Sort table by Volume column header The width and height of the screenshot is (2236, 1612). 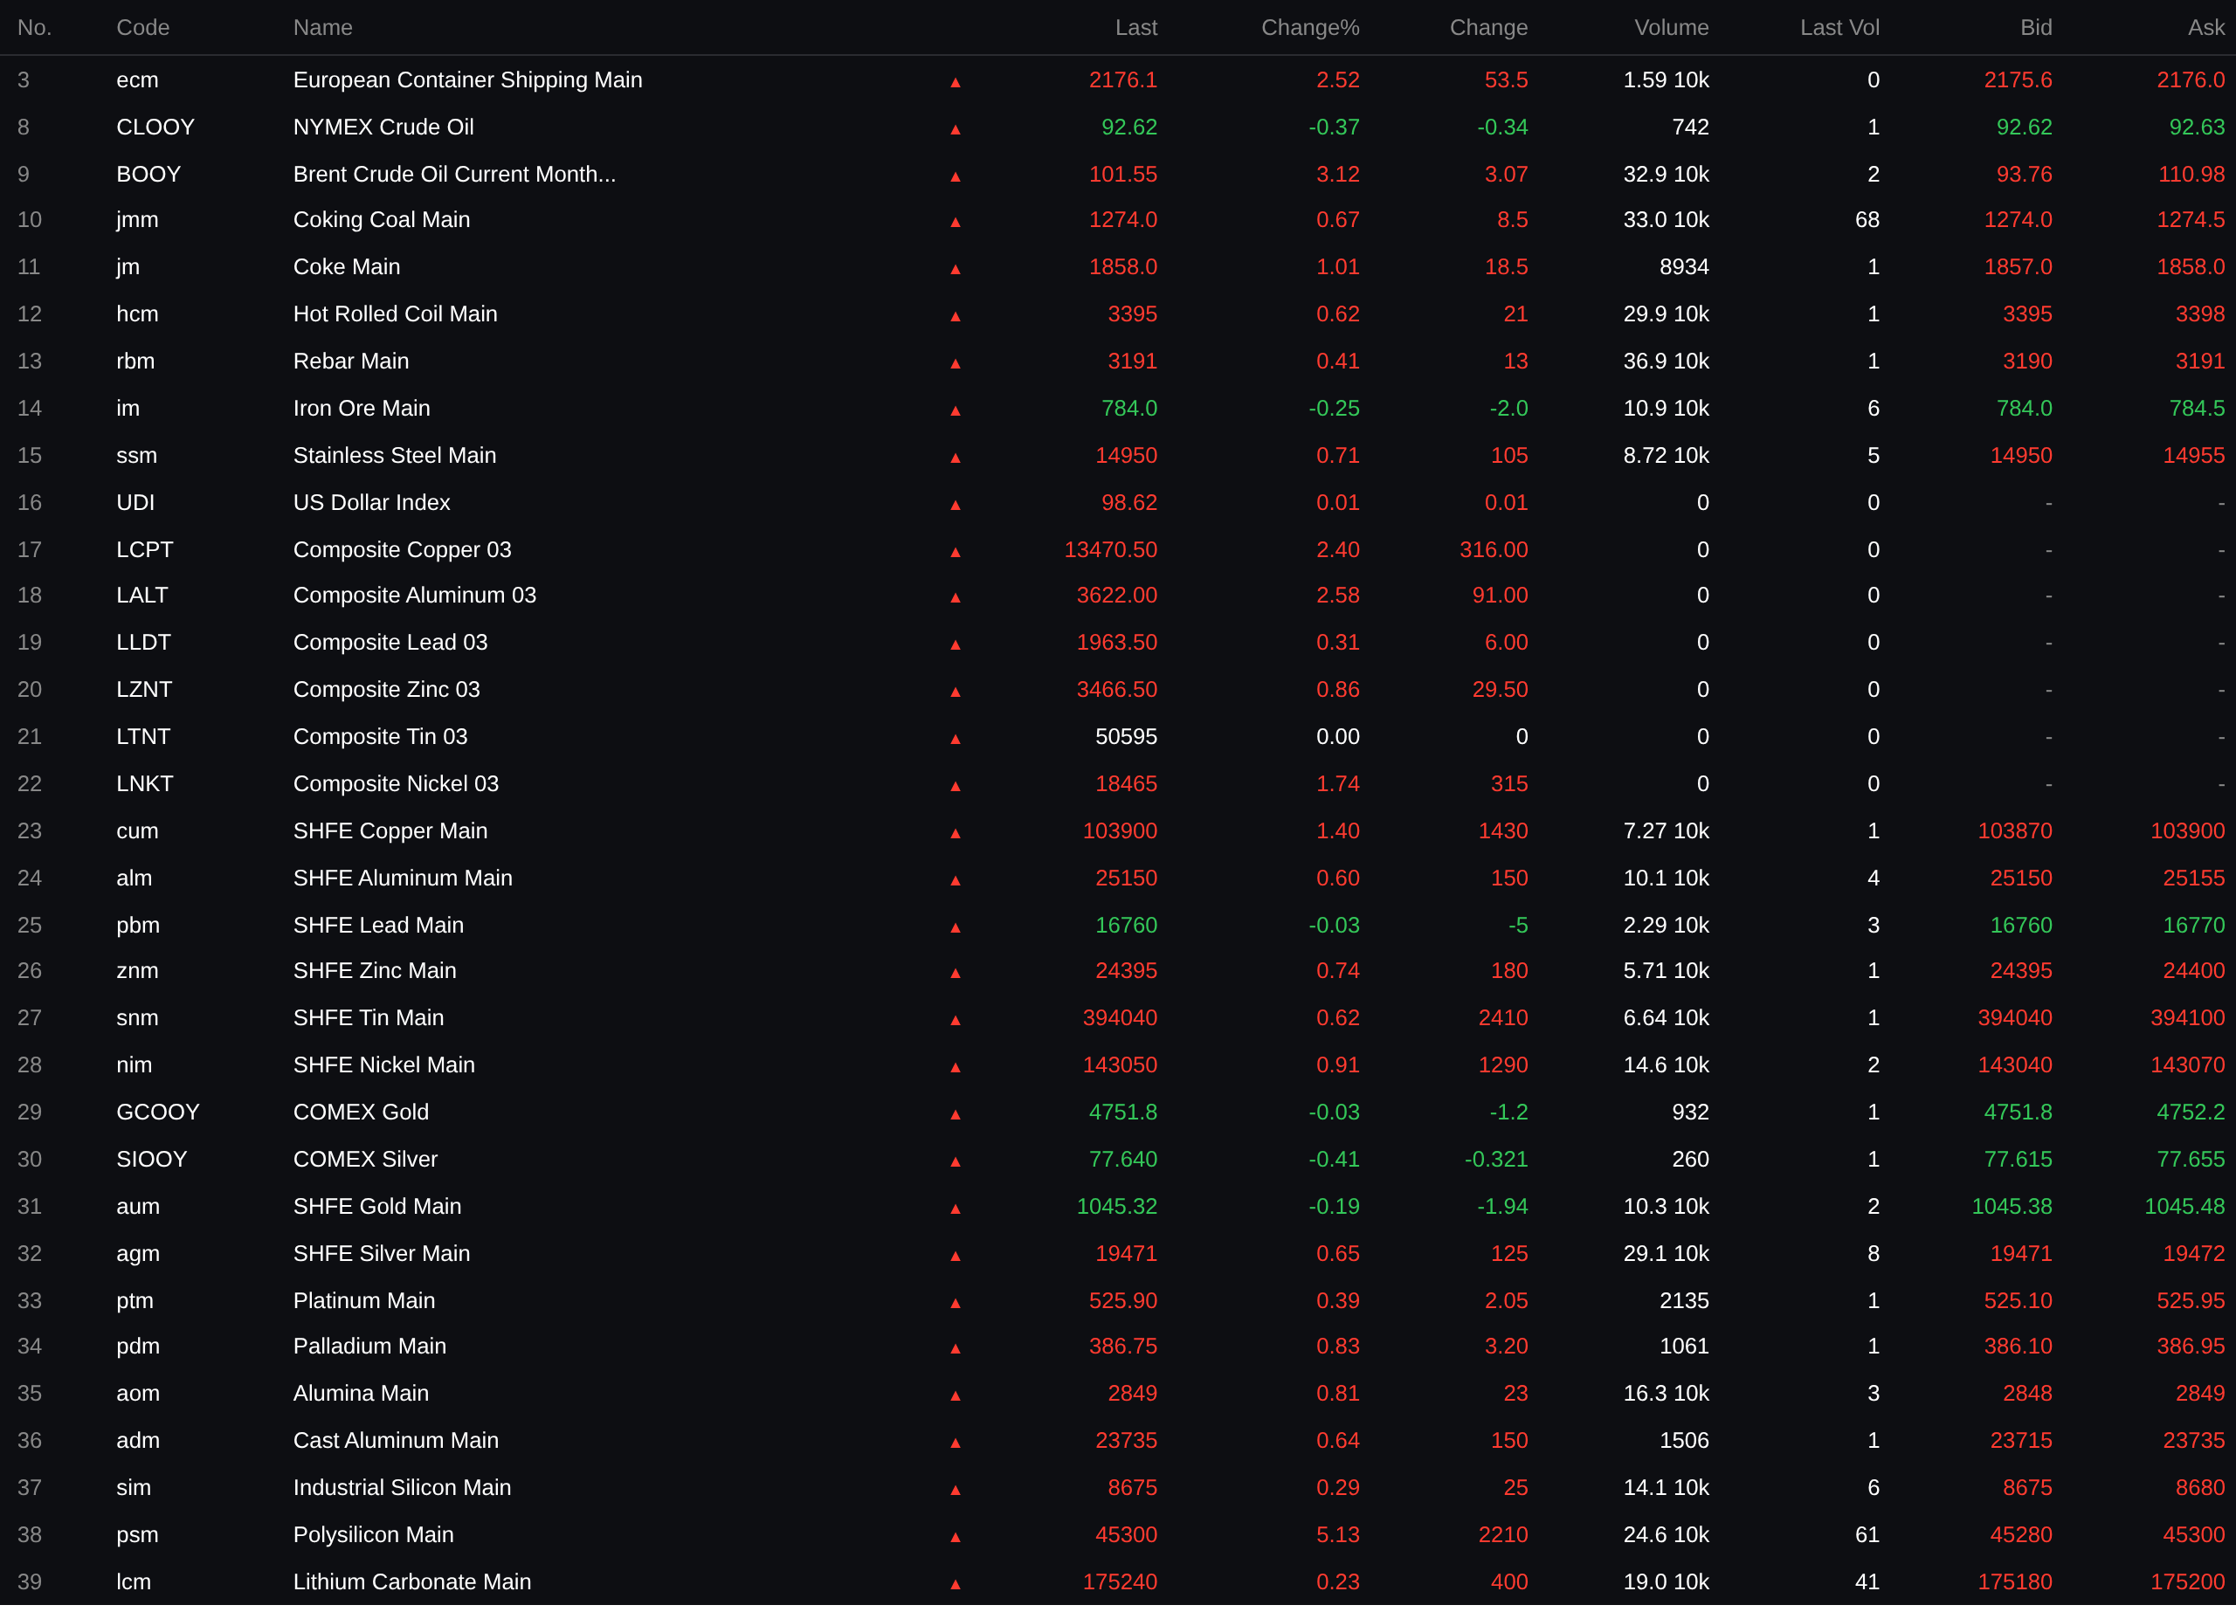point(1670,28)
